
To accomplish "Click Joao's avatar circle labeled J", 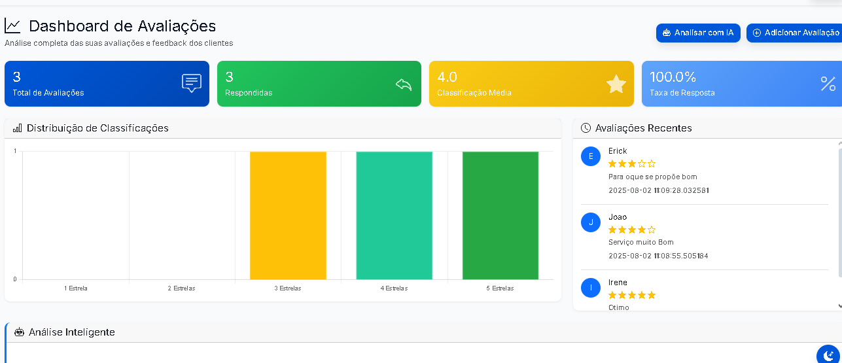I will 591,222.
